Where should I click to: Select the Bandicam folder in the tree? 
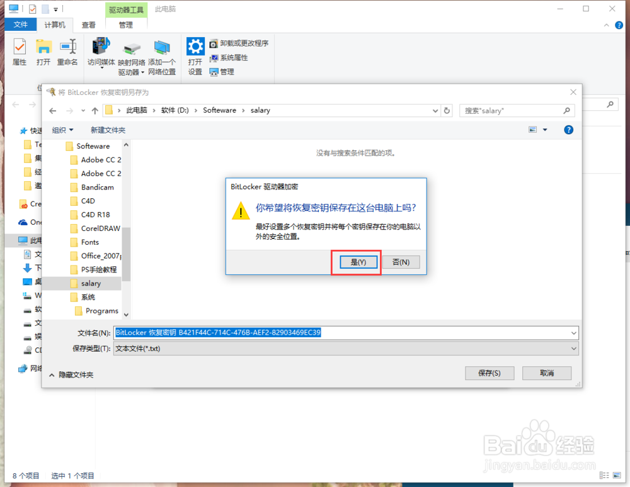tap(92, 188)
